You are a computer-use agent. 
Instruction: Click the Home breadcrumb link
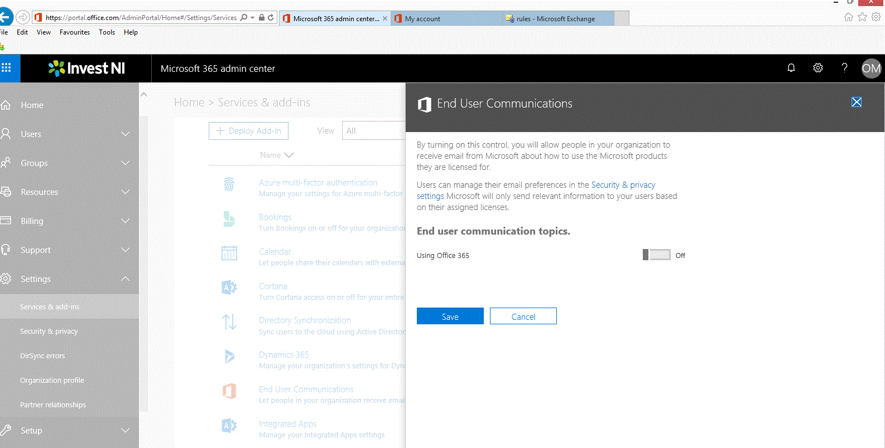189,103
